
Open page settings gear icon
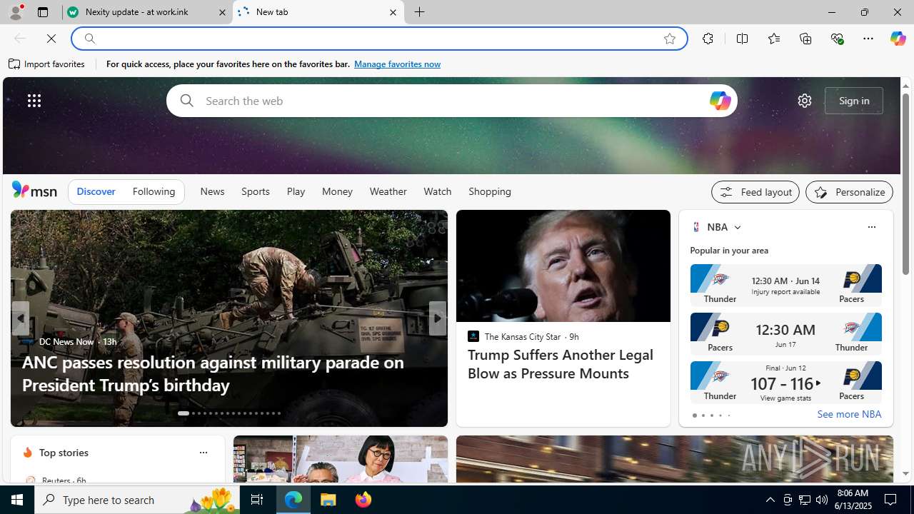point(805,101)
